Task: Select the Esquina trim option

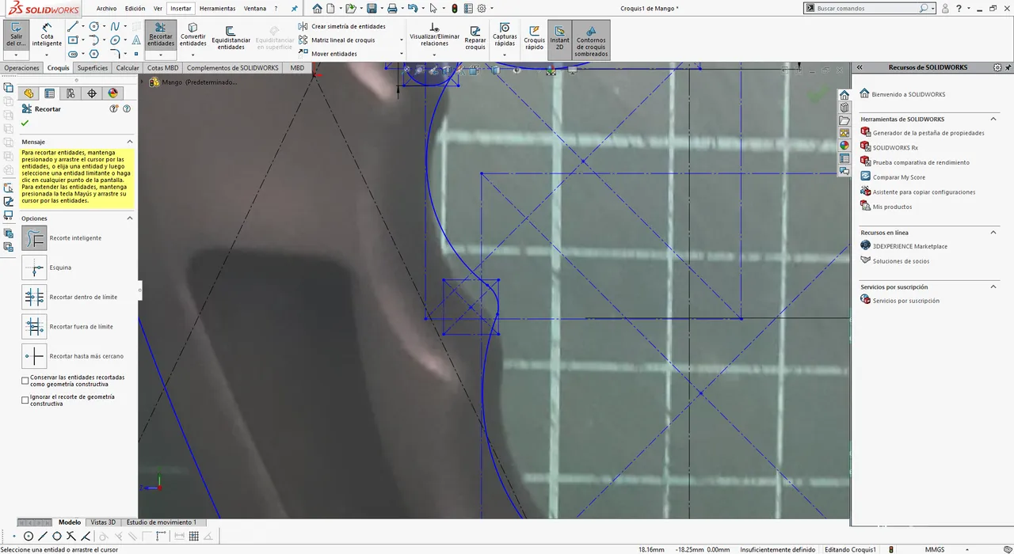Action: click(34, 268)
